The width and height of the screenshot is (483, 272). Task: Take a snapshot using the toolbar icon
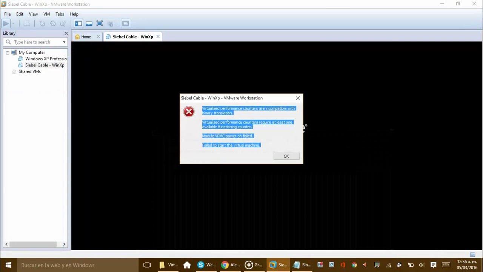tap(42, 23)
